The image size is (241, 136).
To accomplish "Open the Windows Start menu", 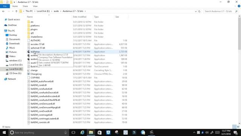I will 4,133.
